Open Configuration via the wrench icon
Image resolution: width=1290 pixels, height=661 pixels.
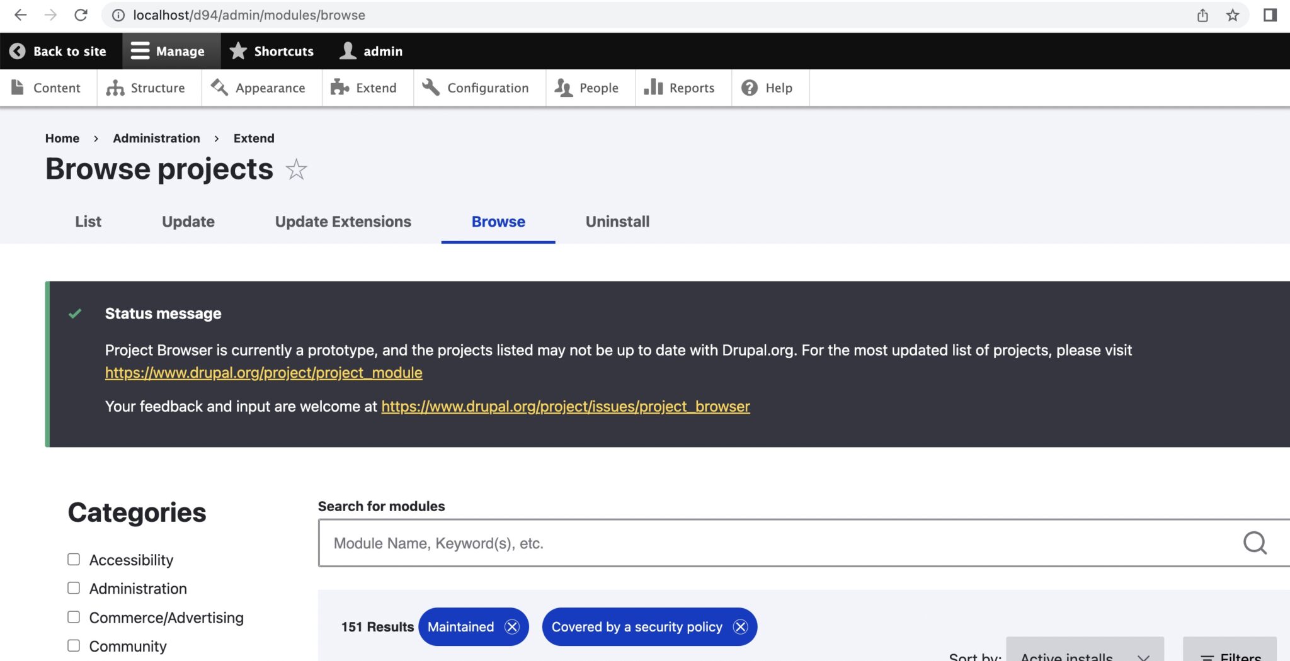pos(430,88)
